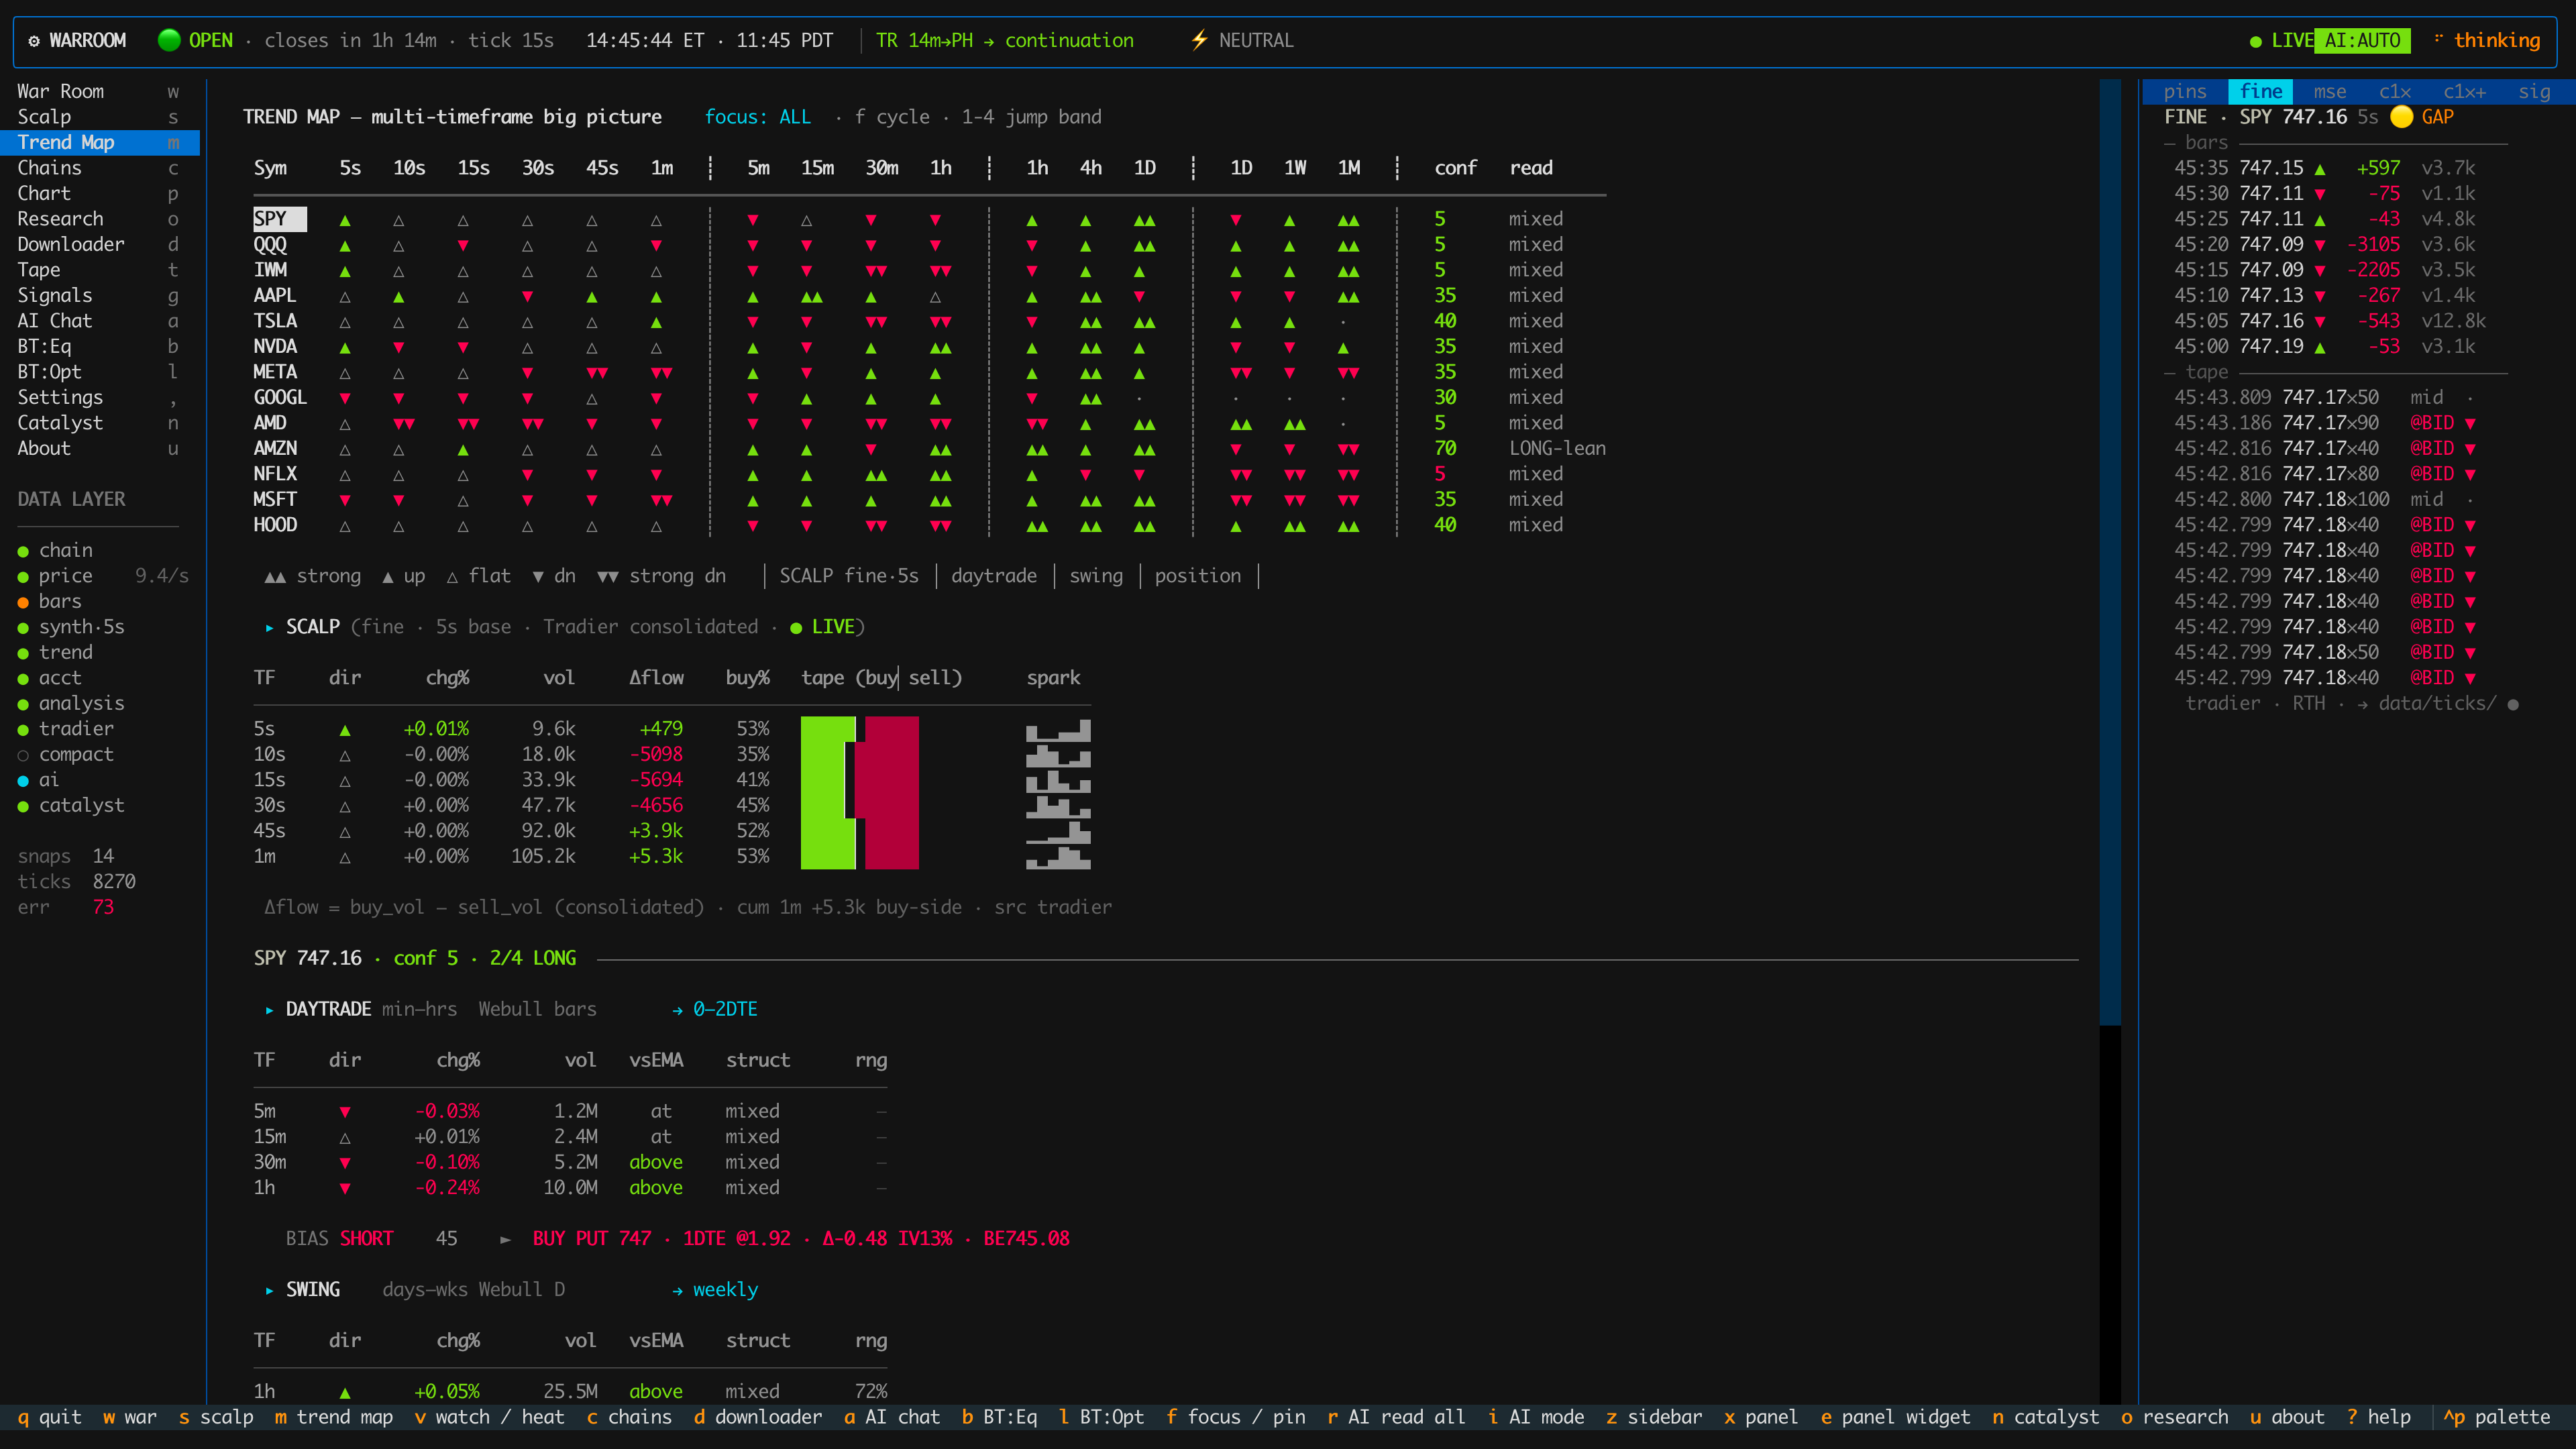Switch to the sig tab
Viewport: 2576px width, 1449px height.
pyautogui.click(x=2534, y=92)
